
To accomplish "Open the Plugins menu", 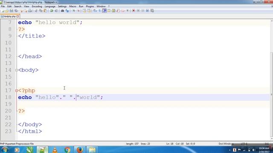I will (x=90, y=6).
